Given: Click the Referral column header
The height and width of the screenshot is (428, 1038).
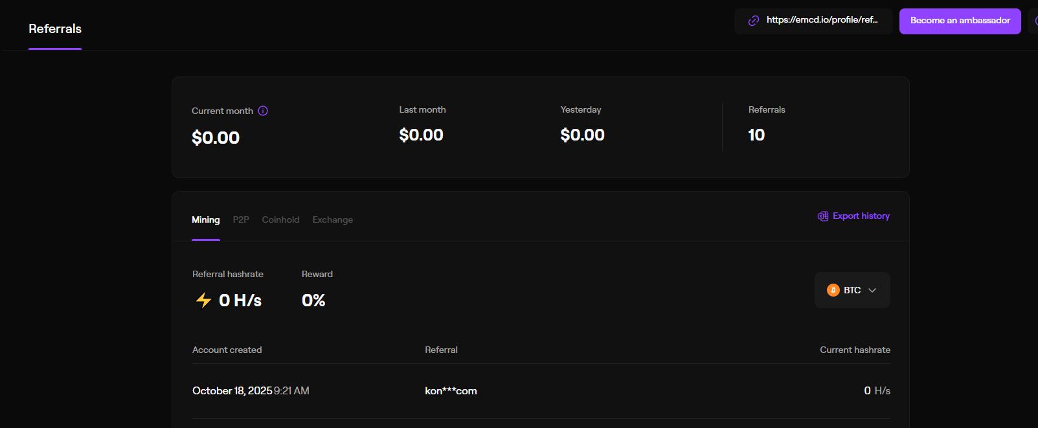Looking at the screenshot, I should (441, 350).
